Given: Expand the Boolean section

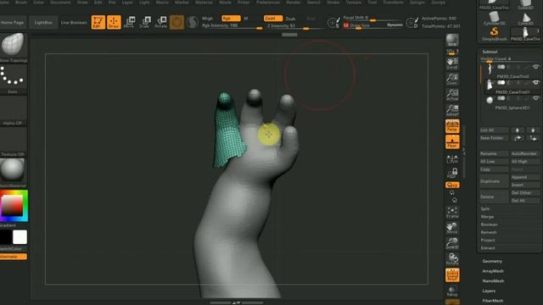Looking at the screenshot, I should pos(489,225).
